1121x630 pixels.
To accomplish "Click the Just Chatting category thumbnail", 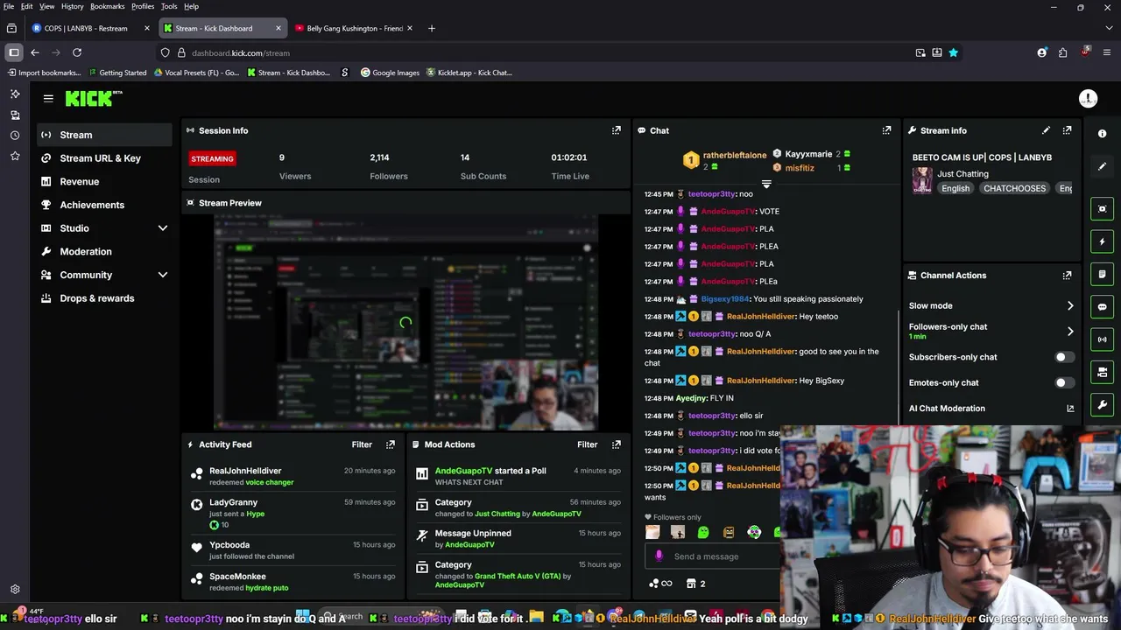I will [922, 180].
